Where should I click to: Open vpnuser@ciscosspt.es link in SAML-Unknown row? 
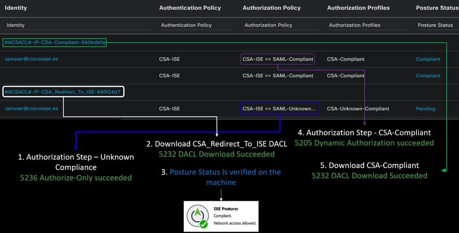point(31,108)
